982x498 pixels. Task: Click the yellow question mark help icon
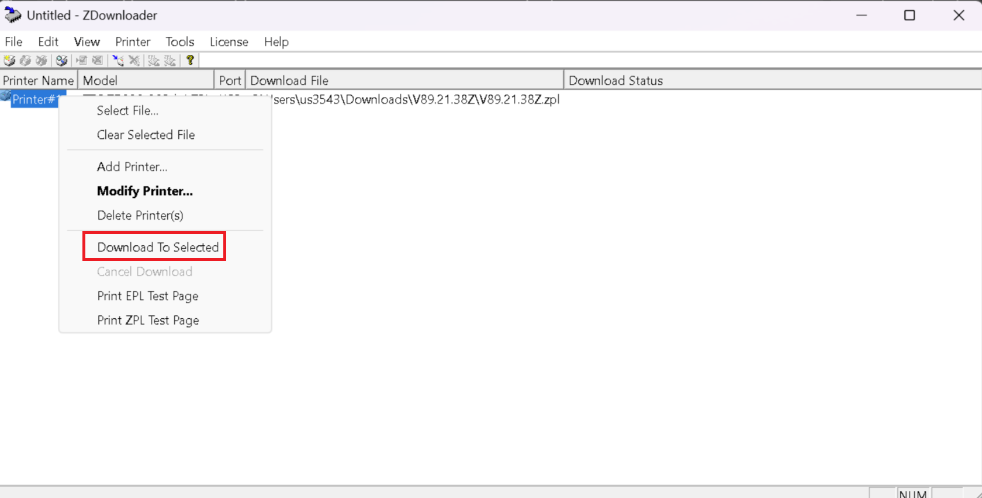pos(190,60)
